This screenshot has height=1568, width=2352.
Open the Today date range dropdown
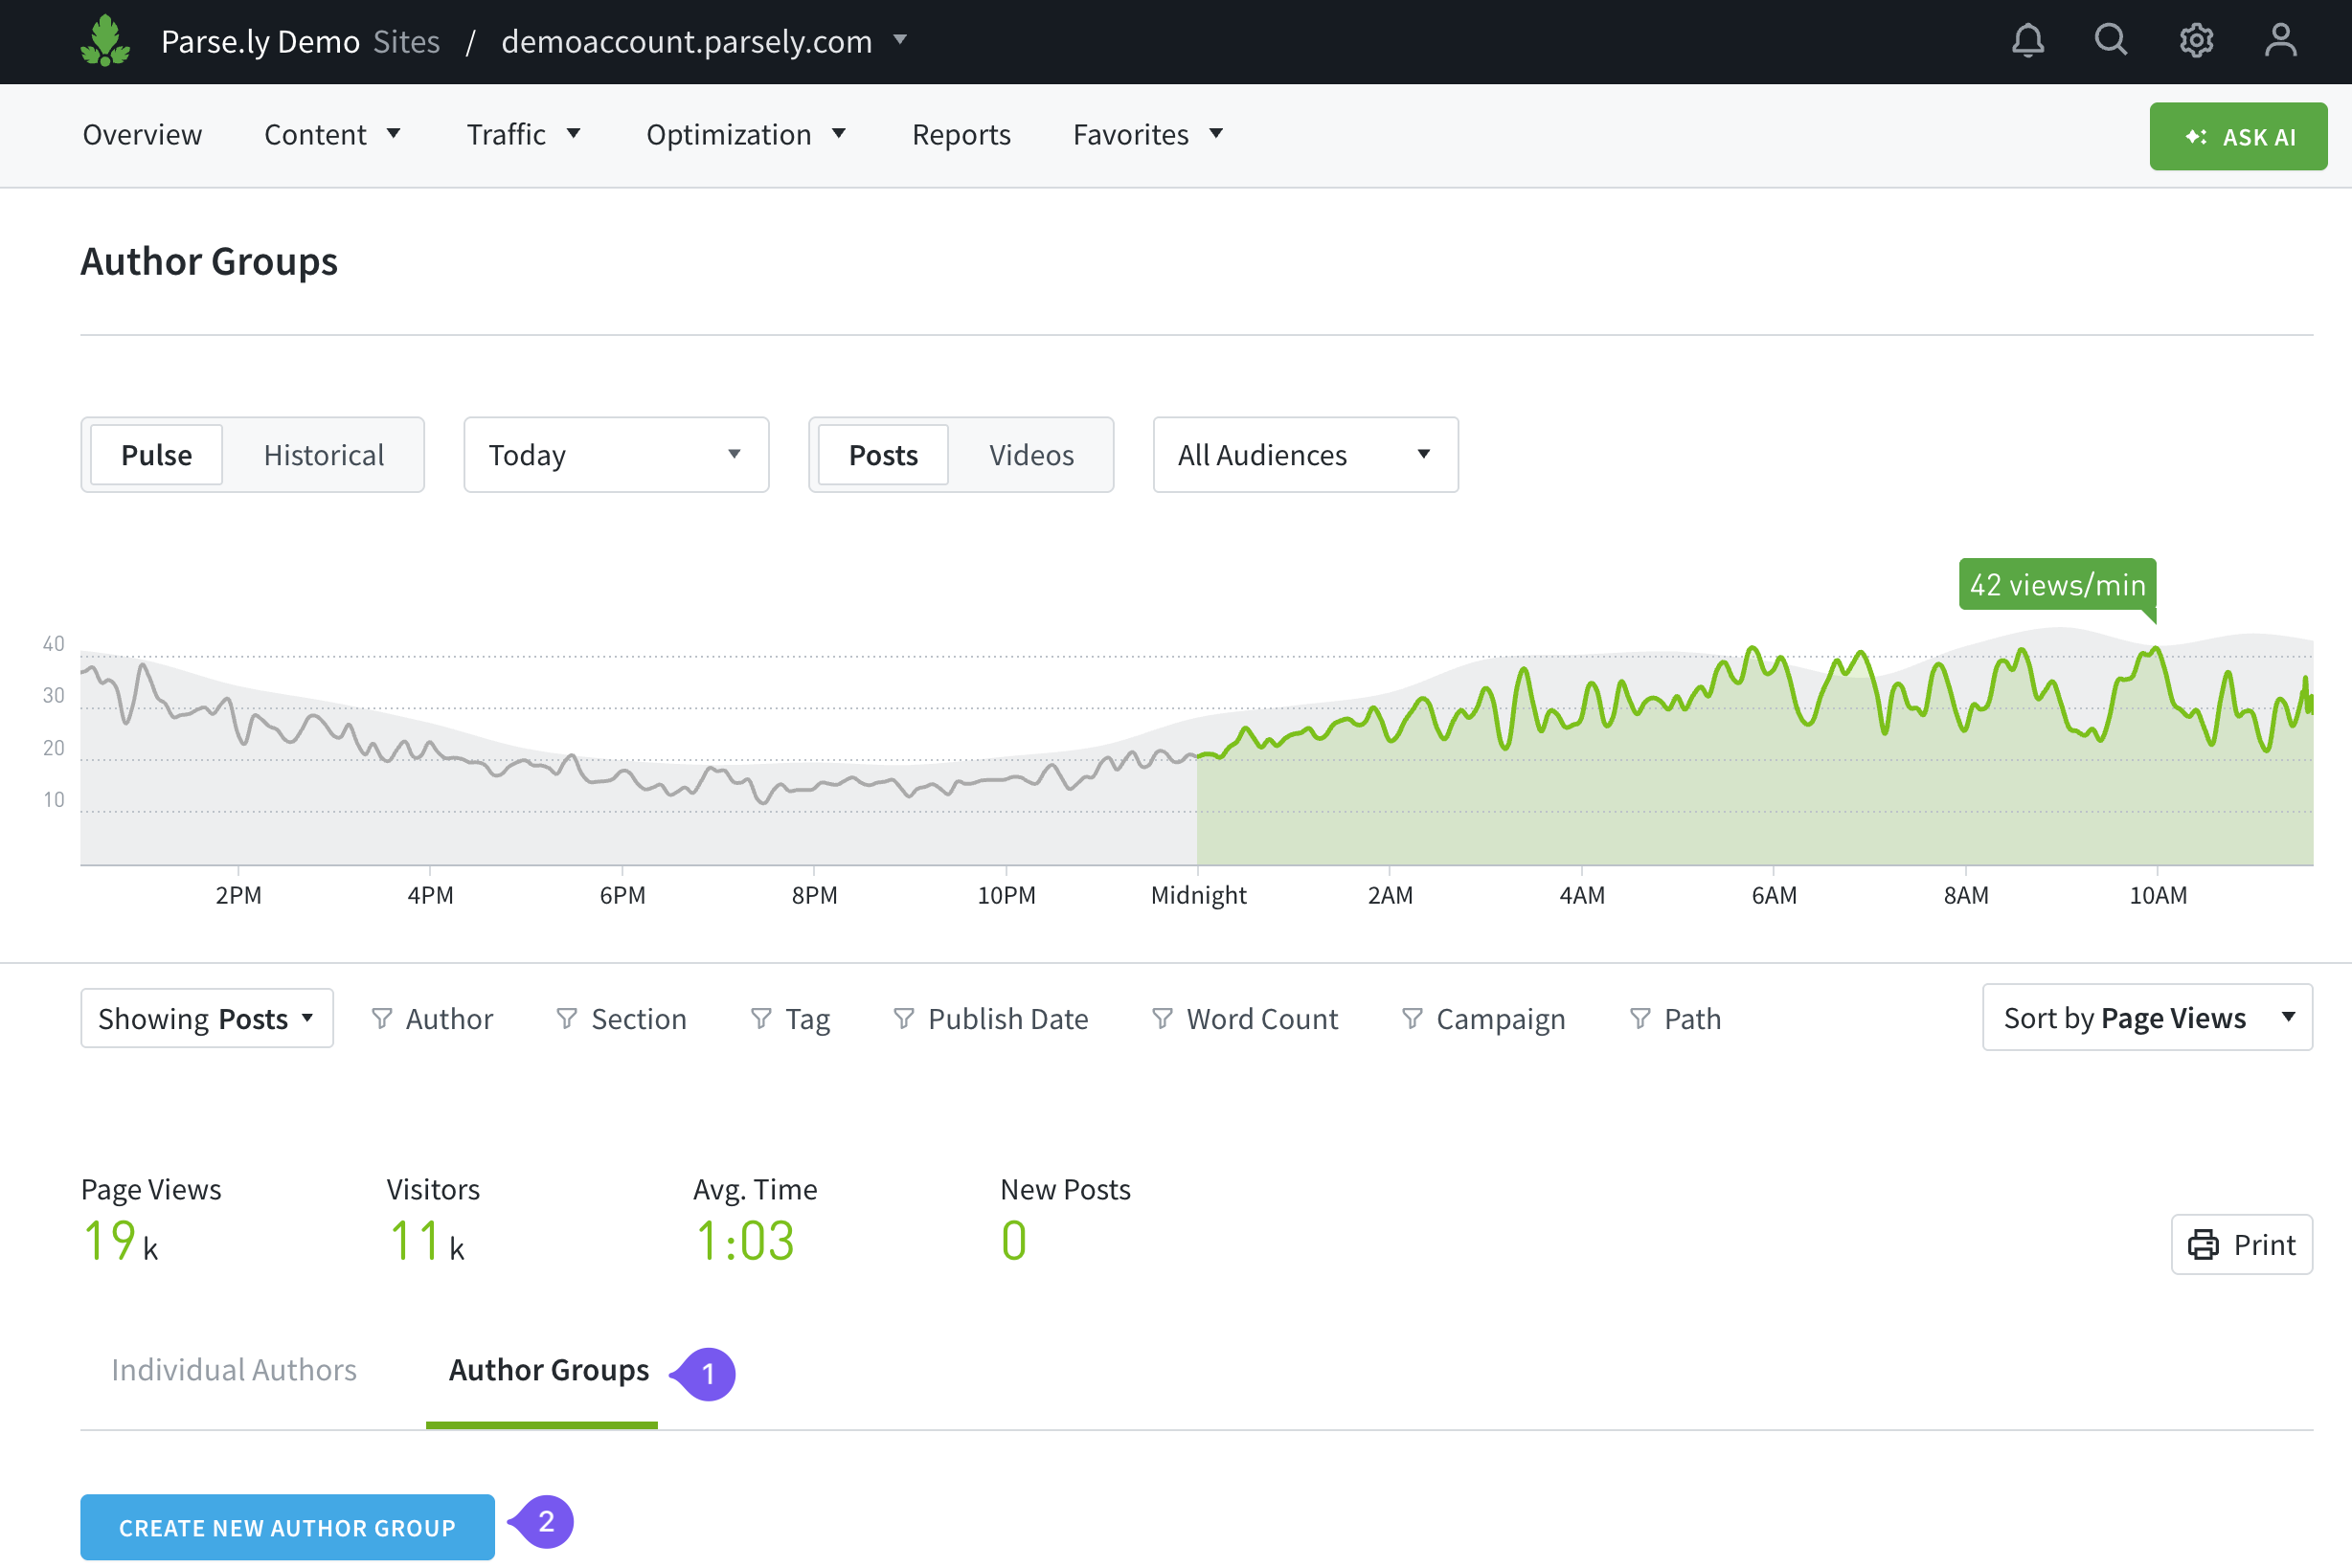coord(615,455)
